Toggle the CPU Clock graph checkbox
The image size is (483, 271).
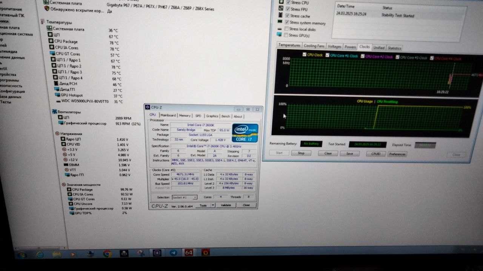305,55
